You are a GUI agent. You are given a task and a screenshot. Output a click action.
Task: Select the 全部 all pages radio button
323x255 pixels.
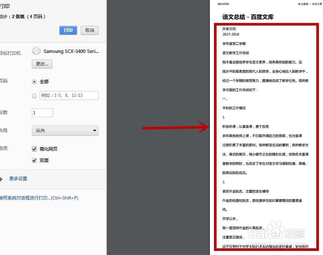tap(34, 82)
